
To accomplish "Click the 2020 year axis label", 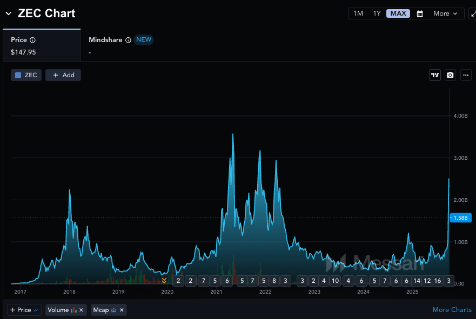I will [167, 291].
